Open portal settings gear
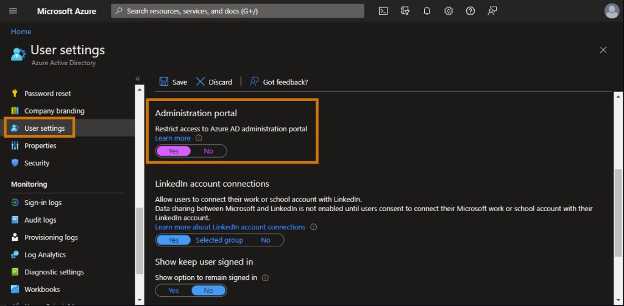The width and height of the screenshot is (624, 306). click(448, 11)
